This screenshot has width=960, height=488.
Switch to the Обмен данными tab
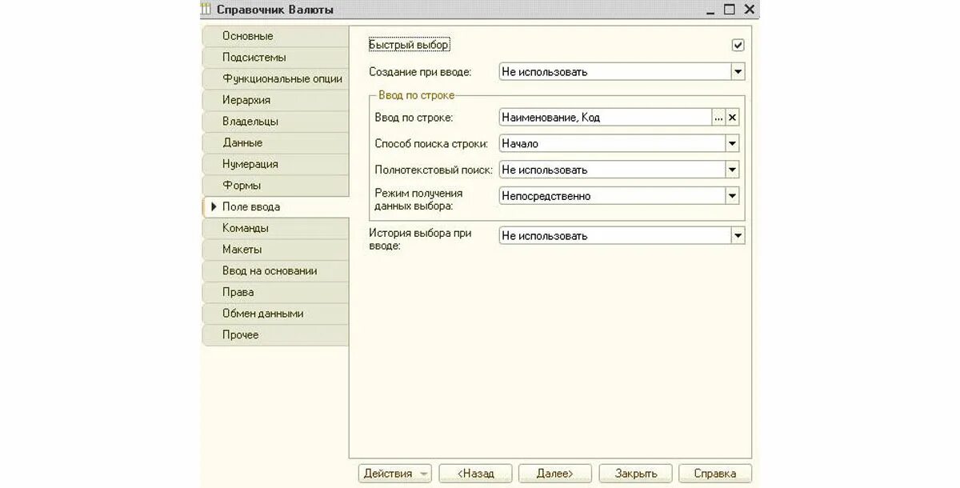276,314
